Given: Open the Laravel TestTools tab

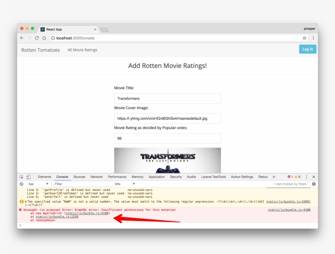Looking at the screenshot, I should (213, 177).
